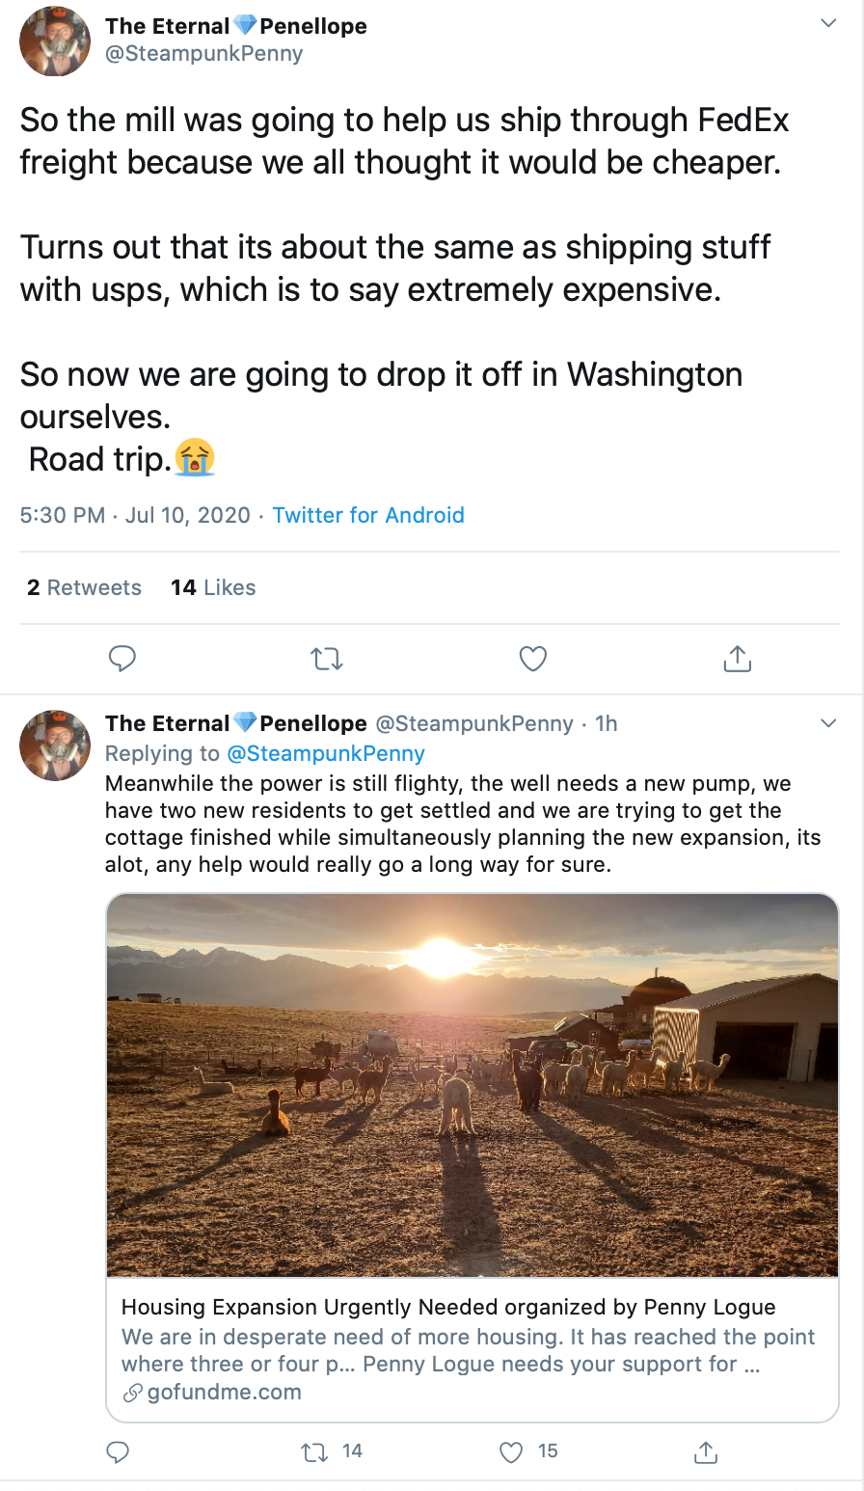The width and height of the screenshot is (864, 1491).
Task: Click the reply tweet's profile avatar
Action: (55, 745)
